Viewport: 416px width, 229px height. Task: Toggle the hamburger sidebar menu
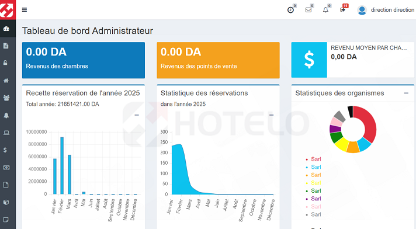25,10
